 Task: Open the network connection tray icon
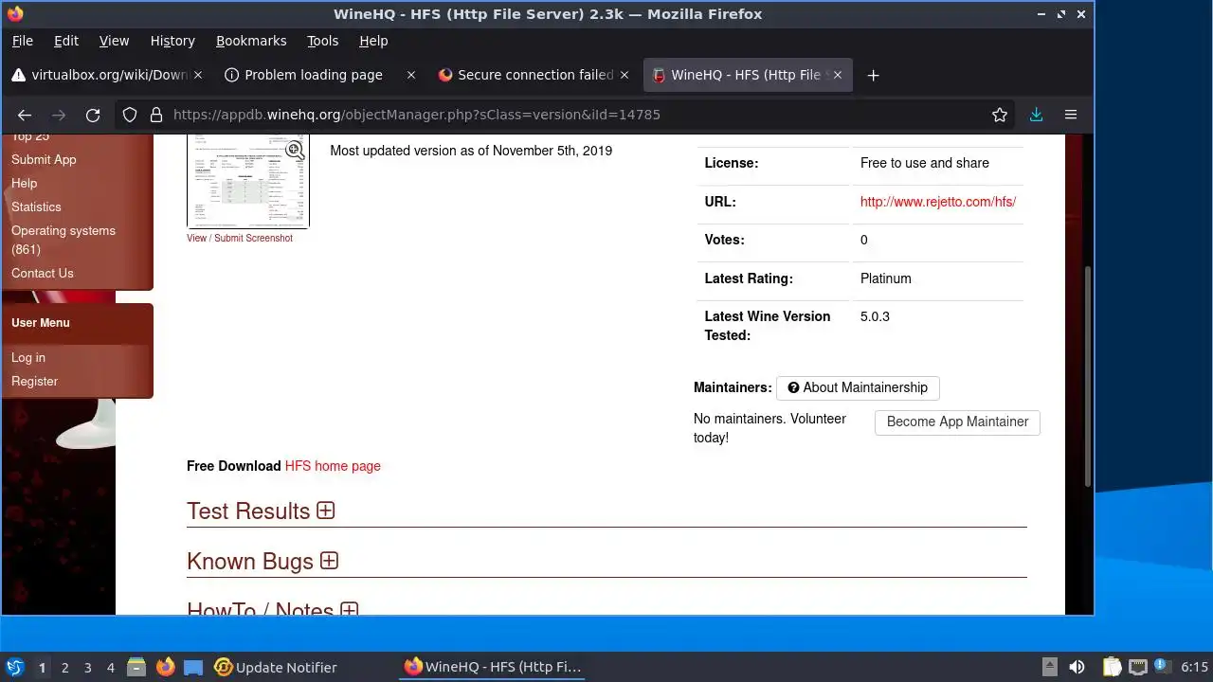(1137, 667)
